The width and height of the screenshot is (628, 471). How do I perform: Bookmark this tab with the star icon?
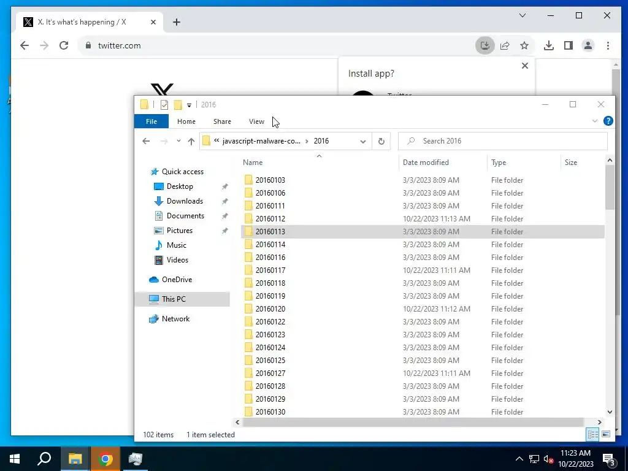click(524, 45)
